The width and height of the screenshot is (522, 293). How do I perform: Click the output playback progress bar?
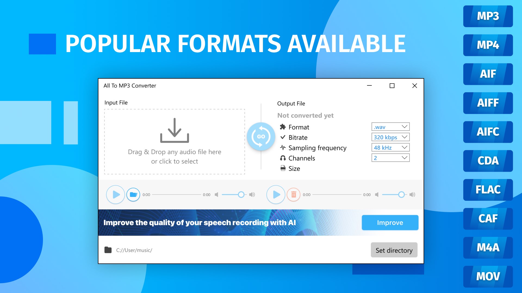tap(337, 195)
